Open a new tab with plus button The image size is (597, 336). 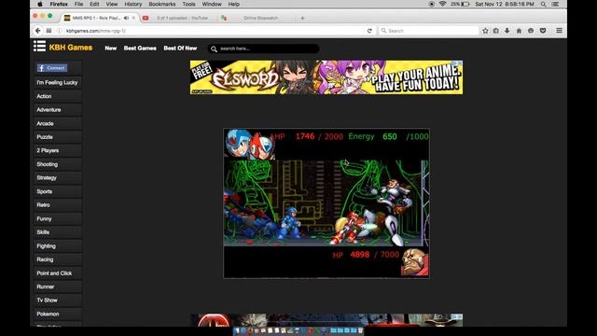(x=302, y=18)
